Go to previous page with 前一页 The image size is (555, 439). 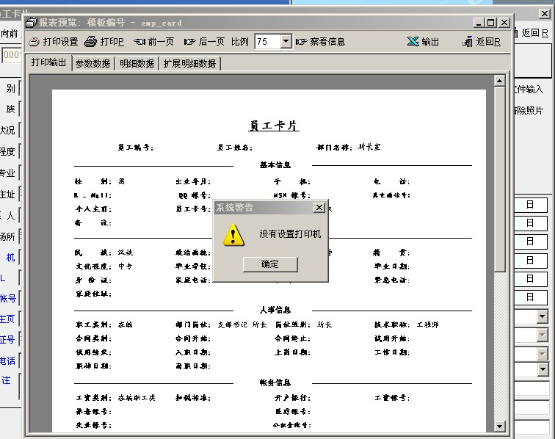153,42
